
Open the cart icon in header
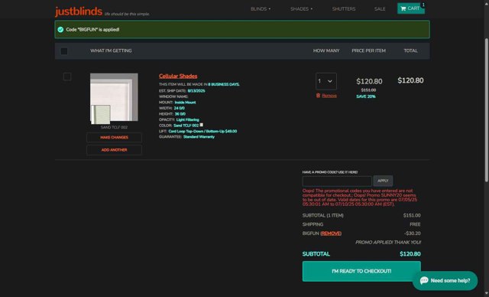pyautogui.click(x=403, y=8)
